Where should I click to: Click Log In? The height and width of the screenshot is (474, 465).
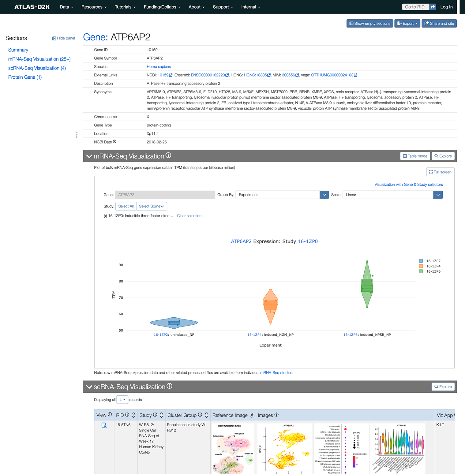click(x=446, y=7)
